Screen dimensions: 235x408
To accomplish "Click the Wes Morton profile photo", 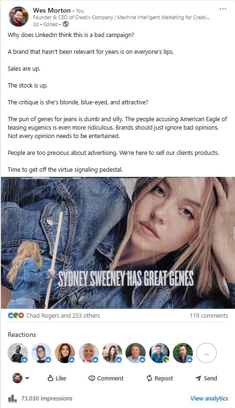I will tap(18, 17).
